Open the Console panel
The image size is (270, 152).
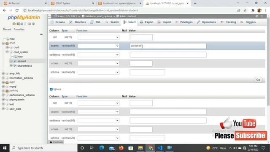pyautogui.click(x=56, y=142)
